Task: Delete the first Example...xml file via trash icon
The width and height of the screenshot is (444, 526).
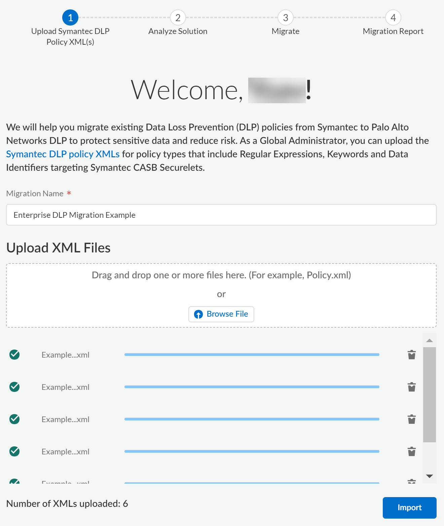Action: 412,355
